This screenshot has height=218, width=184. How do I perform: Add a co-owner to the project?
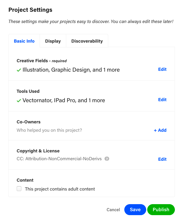(x=160, y=130)
